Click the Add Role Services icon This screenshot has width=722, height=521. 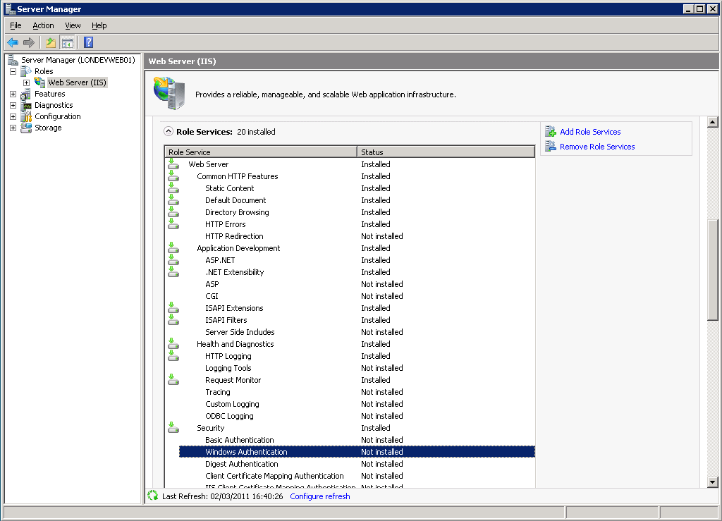(551, 132)
